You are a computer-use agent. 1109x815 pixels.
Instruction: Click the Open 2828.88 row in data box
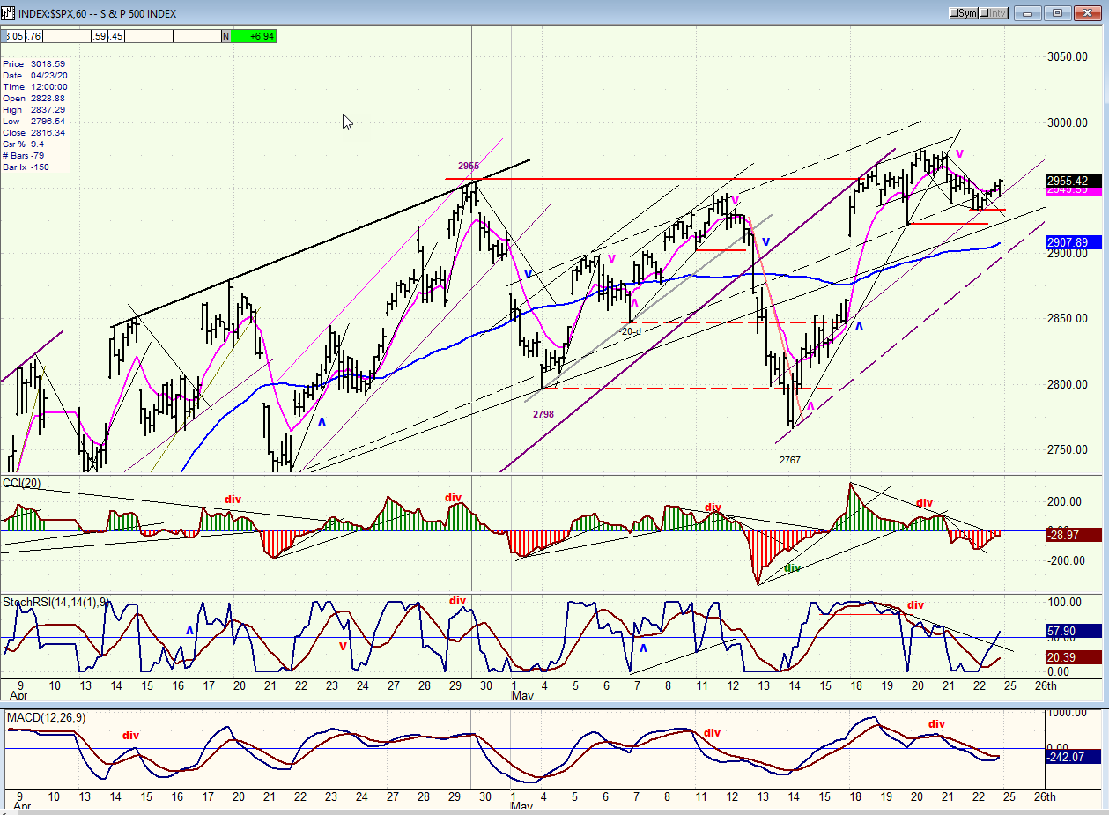pos(33,99)
